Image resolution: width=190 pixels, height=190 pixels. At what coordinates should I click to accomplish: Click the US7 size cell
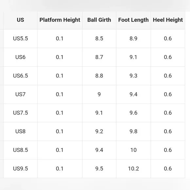[x=21, y=94]
